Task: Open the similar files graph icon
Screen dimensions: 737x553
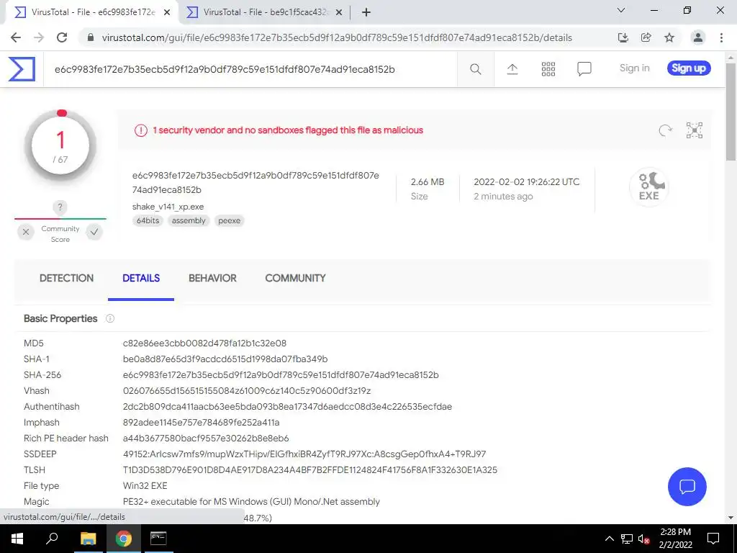Action: coord(695,130)
